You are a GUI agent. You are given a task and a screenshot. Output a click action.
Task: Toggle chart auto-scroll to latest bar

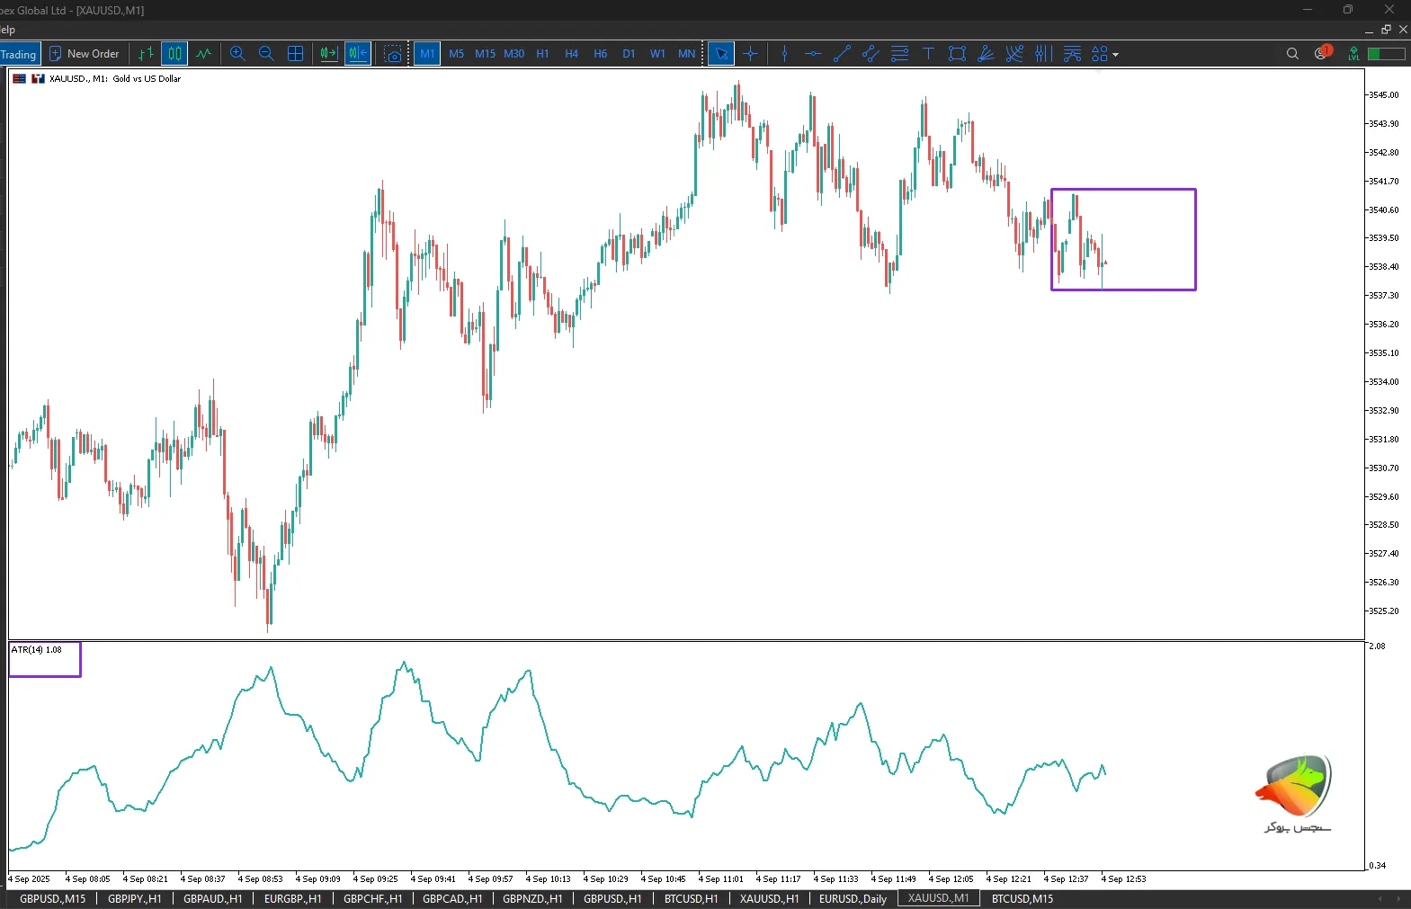click(x=329, y=54)
